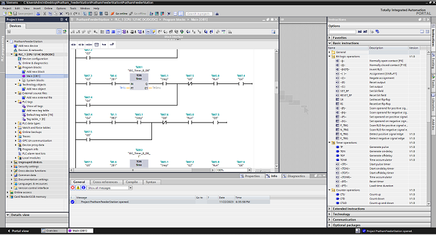Collapse the Project tree with arrow icon
The height and width of the screenshot is (235, 436).
[x=66, y=20]
